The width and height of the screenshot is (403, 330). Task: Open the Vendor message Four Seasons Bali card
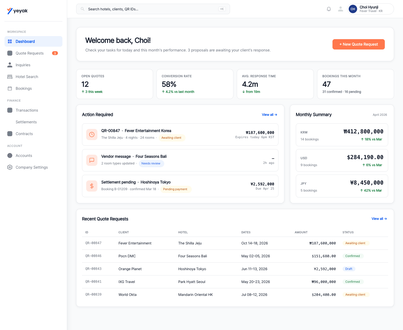point(180,160)
